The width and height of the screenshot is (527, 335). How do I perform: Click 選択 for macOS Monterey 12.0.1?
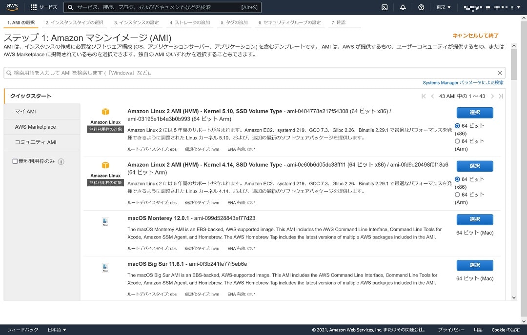[x=475, y=219]
